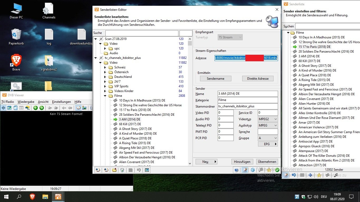Expand the Deutschland folder in channel tree
360x202 pixels.
pyautogui.click(x=105, y=77)
